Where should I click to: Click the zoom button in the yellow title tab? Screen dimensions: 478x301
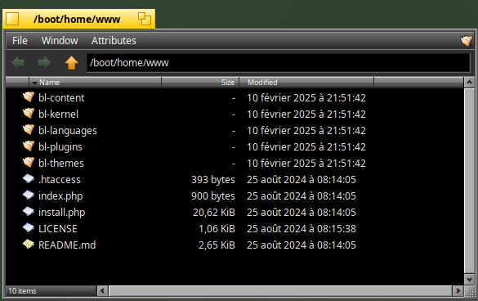click(145, 19)
